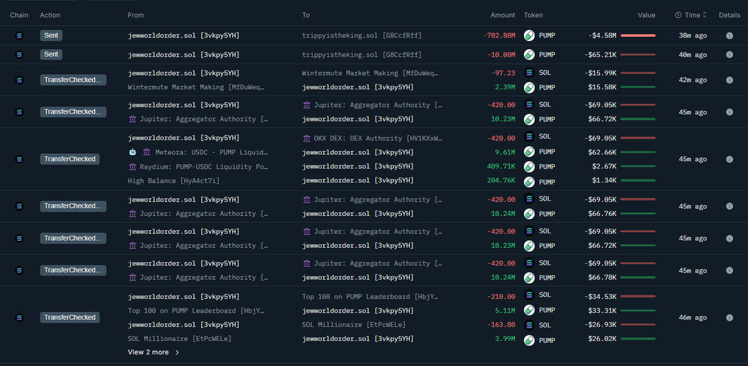Image resolution: width=748 pixels, height=366 pixels.
Task: Open trippyistheking.sol recipient in -10.00M row
Action: 362,55
